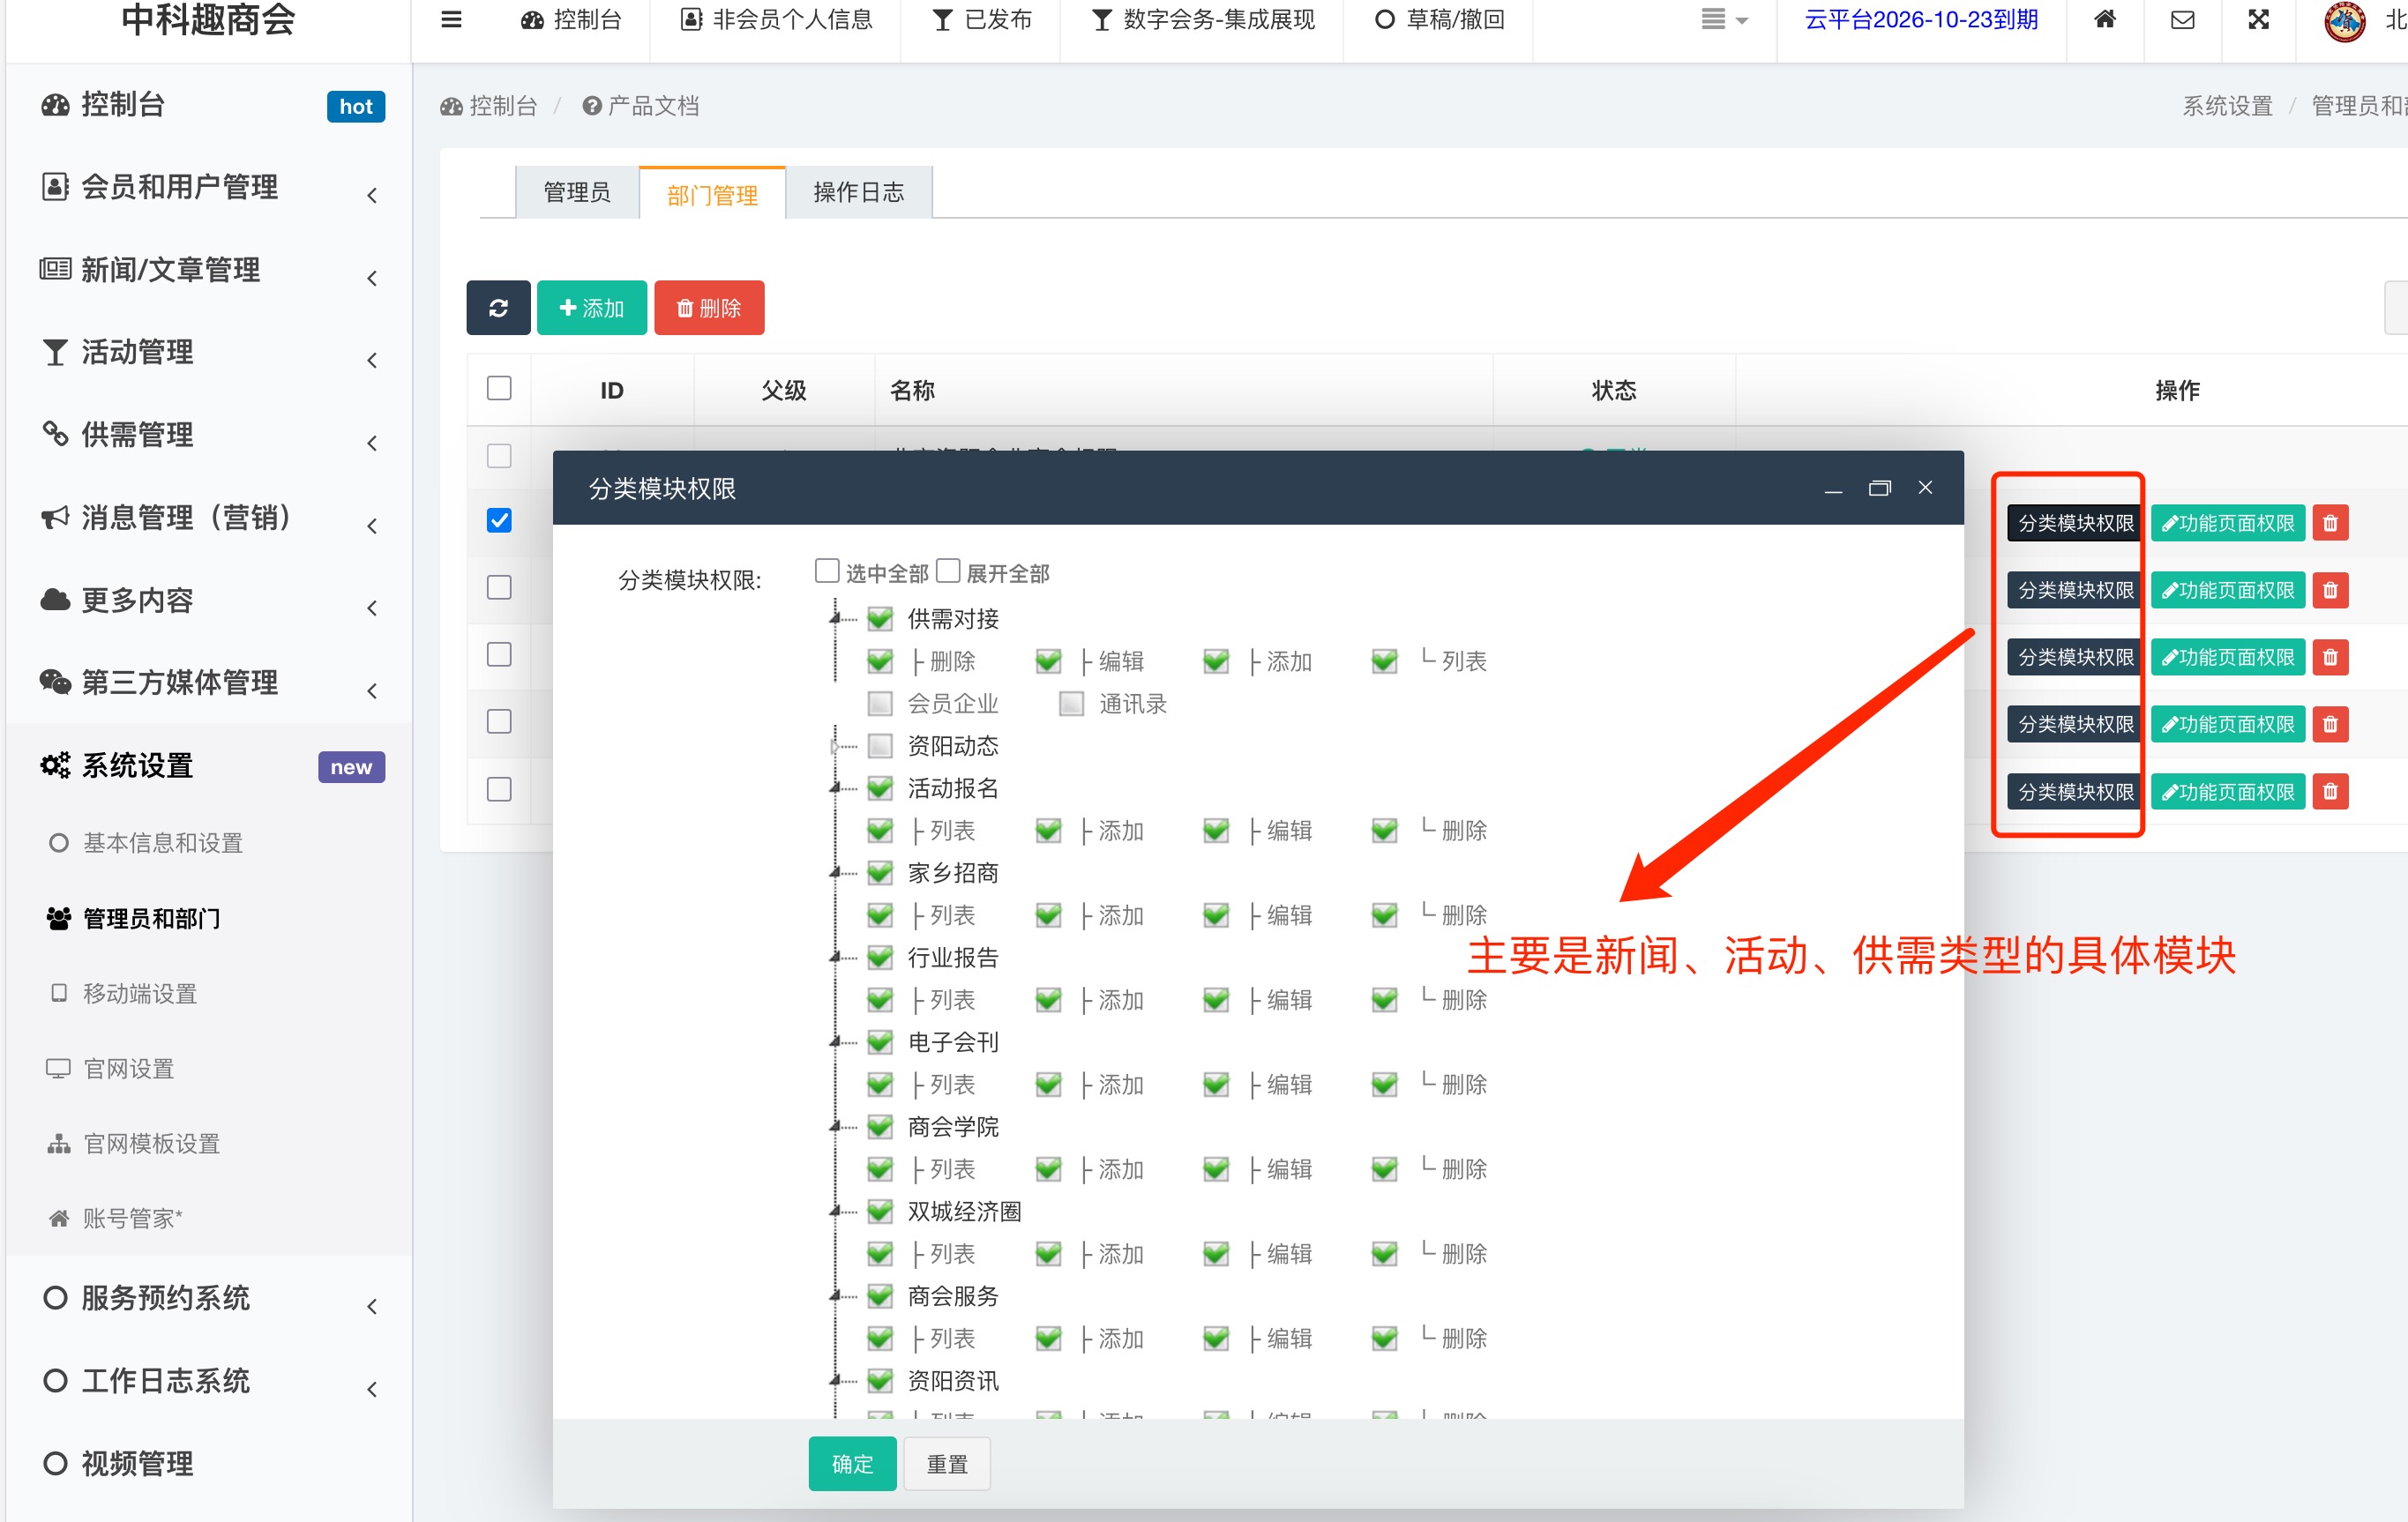2408x1522 pixels.
Task: Check the 资阳动态 checkbox
Action: [880, 746]
